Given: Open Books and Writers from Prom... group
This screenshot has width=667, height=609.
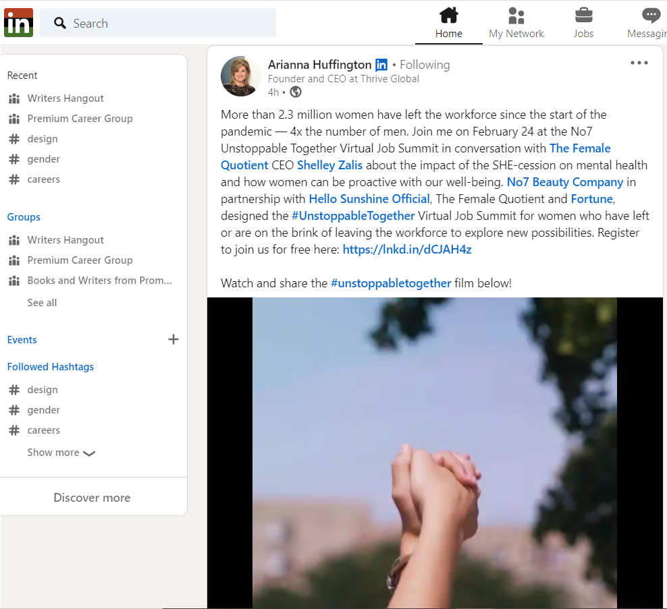Looking at the screenshot, I should click(x=99, y=281).
